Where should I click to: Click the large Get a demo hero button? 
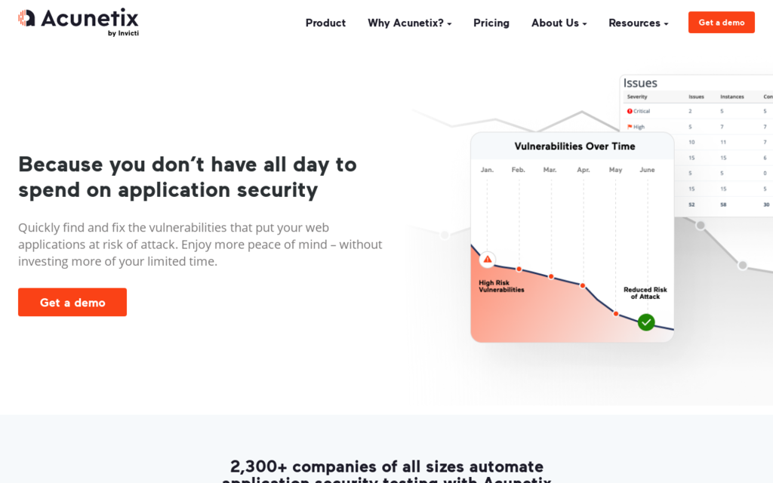tap(72, 302)
